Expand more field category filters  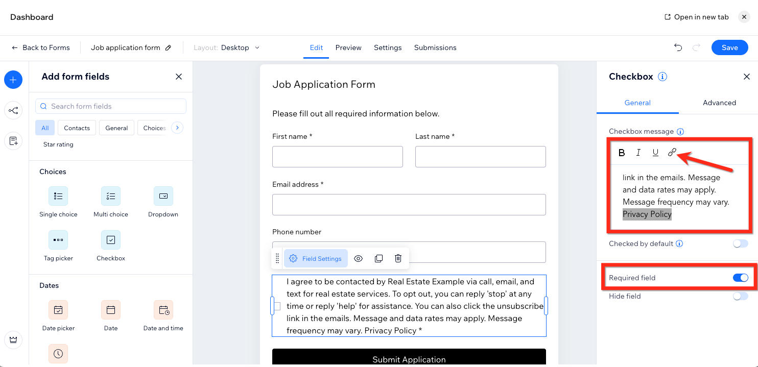(x=177, y=128)
